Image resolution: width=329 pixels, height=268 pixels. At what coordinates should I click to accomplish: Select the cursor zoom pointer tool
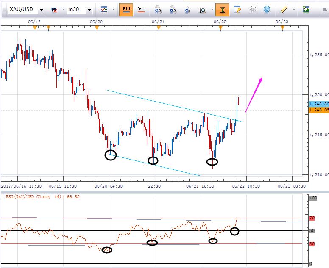point(188,9)
